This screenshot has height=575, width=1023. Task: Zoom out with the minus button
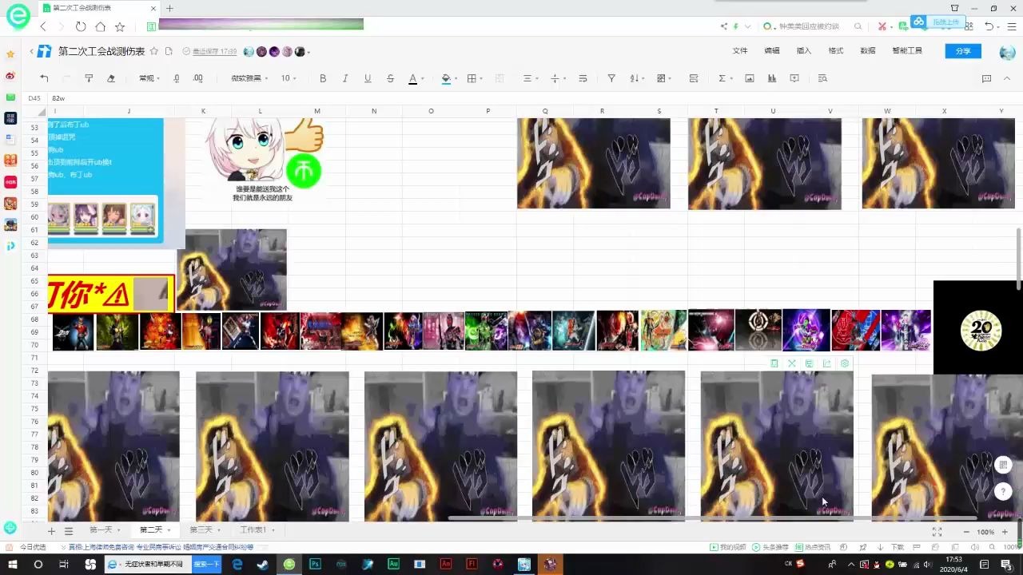coord(966,532)
